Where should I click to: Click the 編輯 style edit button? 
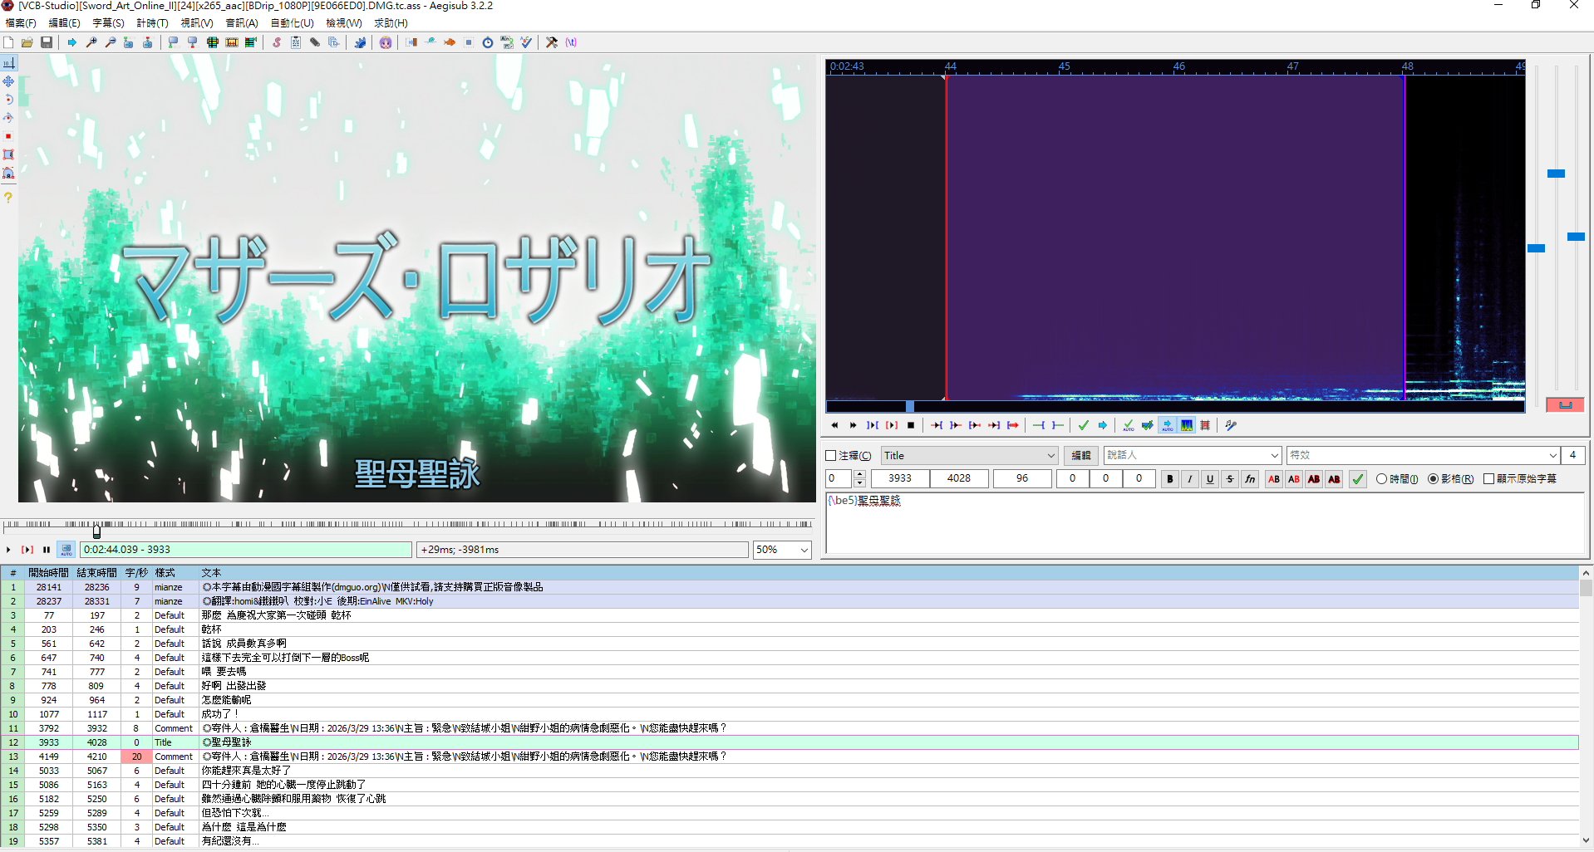1080,456
